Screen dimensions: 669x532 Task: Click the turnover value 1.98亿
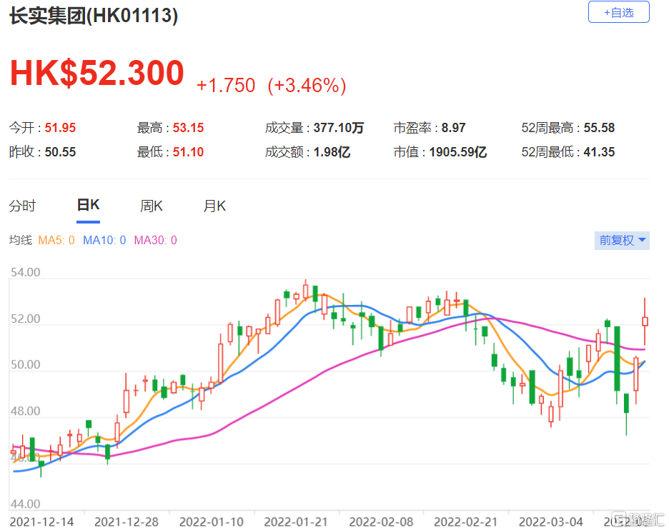(332, 152)
